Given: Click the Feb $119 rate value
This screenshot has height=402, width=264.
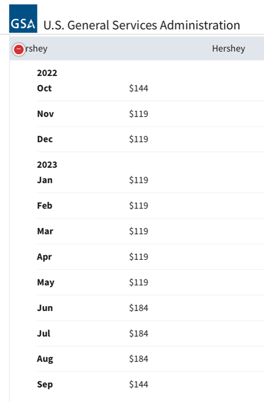Looking at the screenshot, I should pos(139,206).
